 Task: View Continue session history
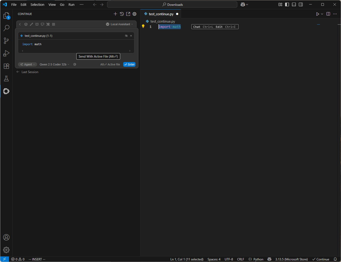[122, 14]
